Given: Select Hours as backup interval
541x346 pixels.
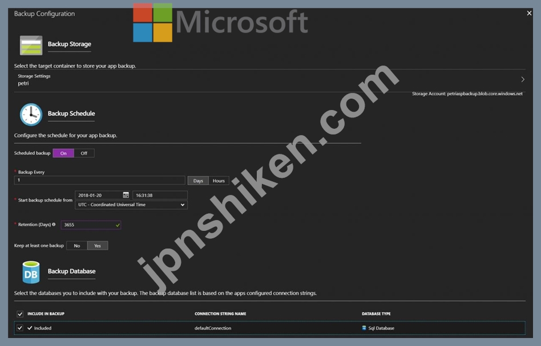Looking at the screenshot, I should (x=219, y=181).
